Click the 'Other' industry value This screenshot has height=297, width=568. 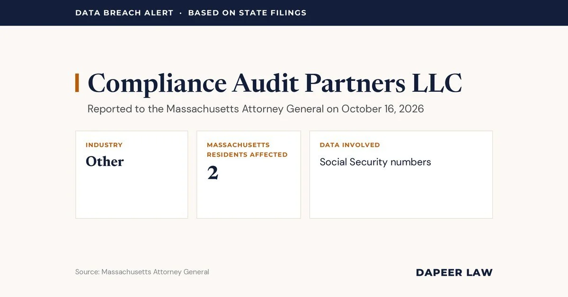click(105, 161)
